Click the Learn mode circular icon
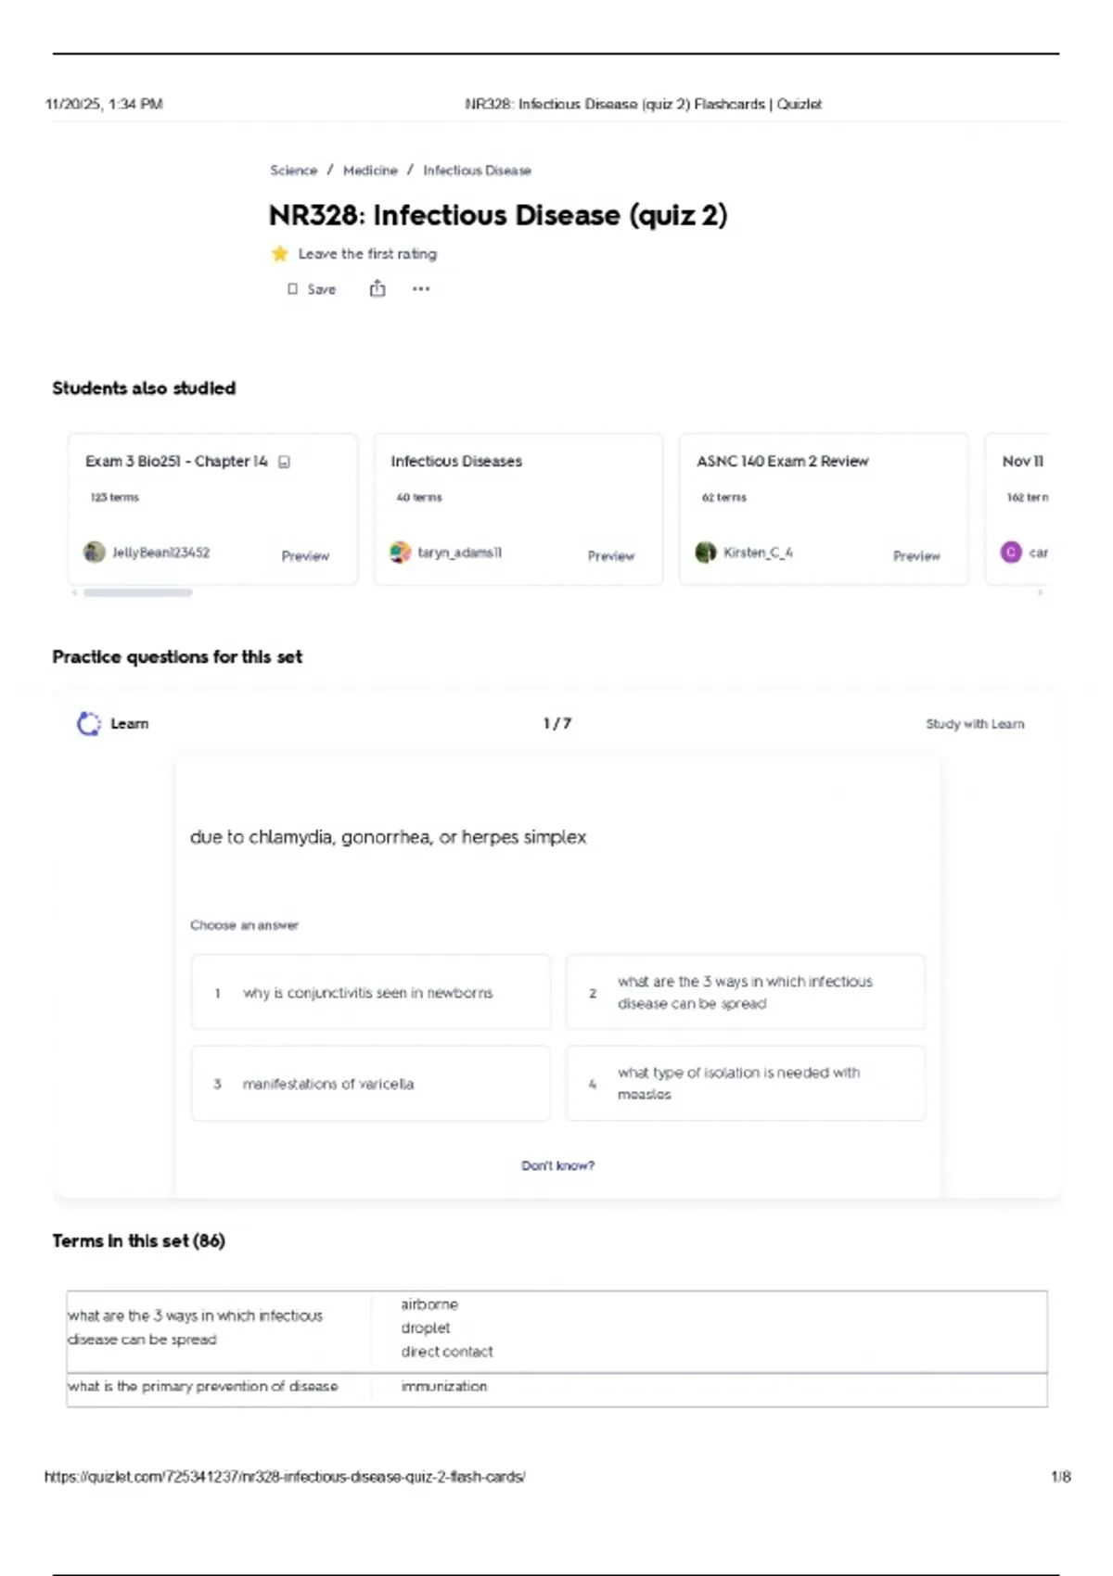Viewport: 1113px width, 1576px height. (89, 724)
